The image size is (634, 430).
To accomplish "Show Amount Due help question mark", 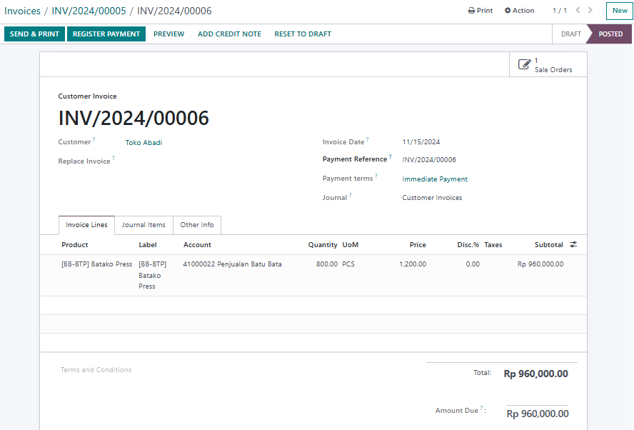I will point(482,409).
